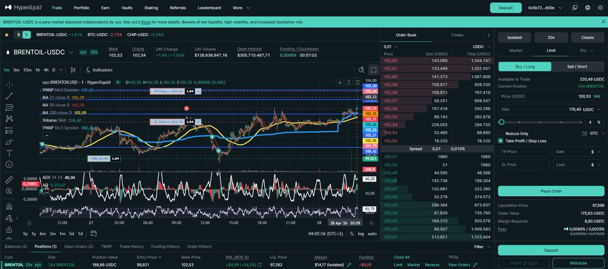Cancel the SL Price order line on chart
Screen dimensions: 608x269
click(x=198, y=122)
